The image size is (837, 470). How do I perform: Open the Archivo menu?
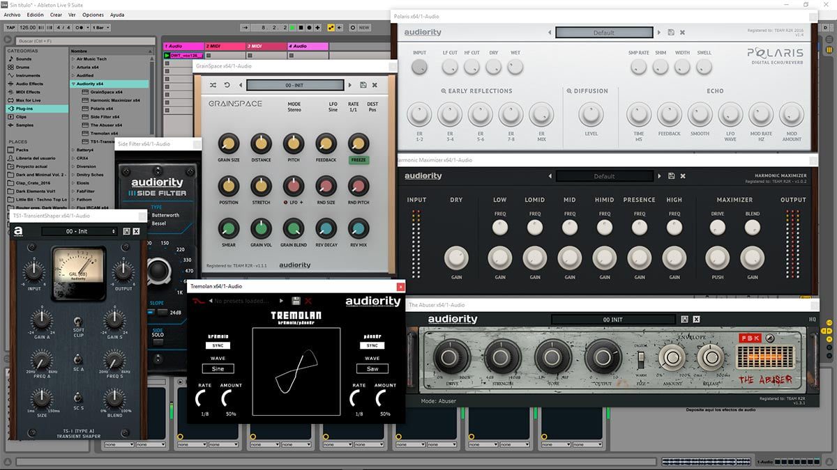tap(12, 15)
